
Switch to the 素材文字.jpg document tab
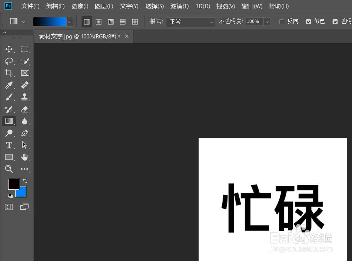point(80,36)
